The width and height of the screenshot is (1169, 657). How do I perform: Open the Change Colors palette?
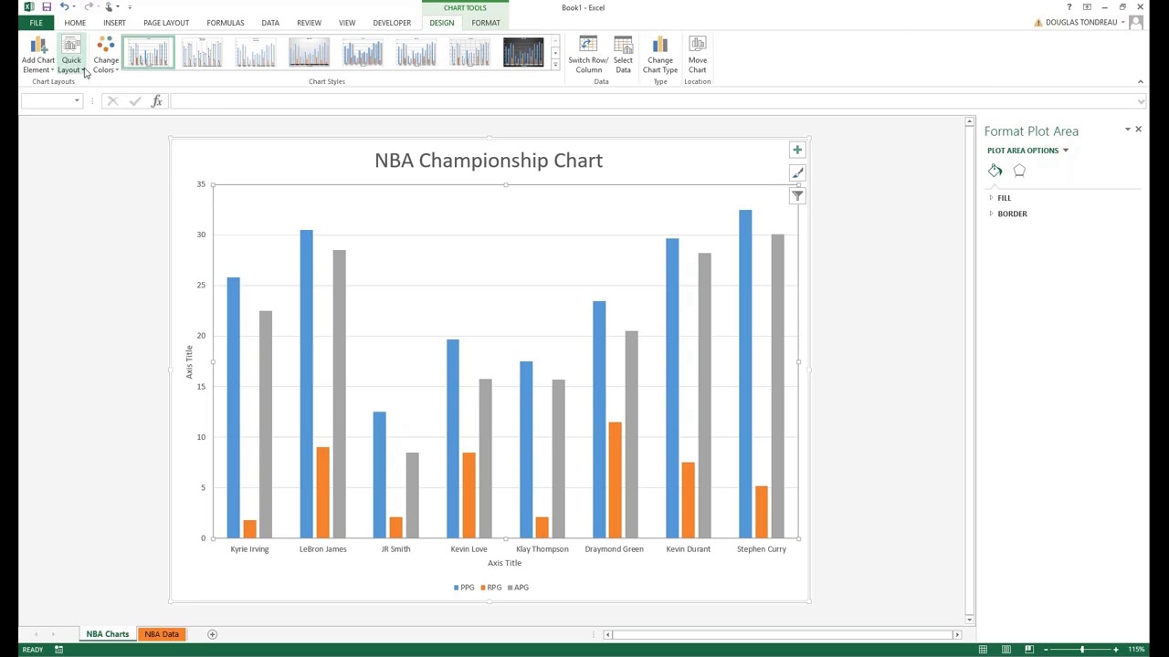coord(106,56)
